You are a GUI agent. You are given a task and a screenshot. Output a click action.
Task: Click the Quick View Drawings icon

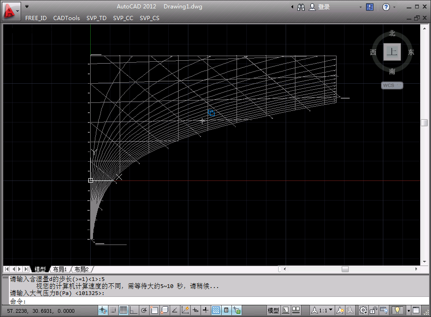pos(295,310)
